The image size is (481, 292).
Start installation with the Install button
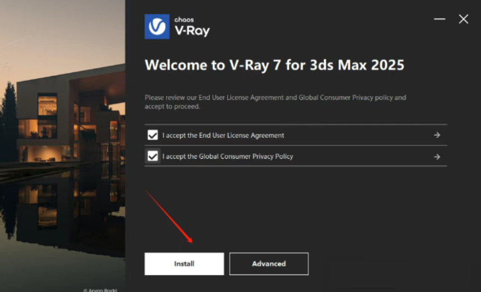pyautogui.click(x=184, y=264)
